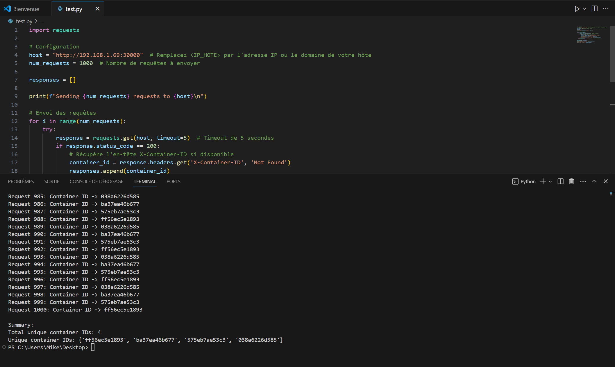This screenshot has width=615, height=367.
Task: Click the editor vertical scrollbar
Action: click(612, 54)
